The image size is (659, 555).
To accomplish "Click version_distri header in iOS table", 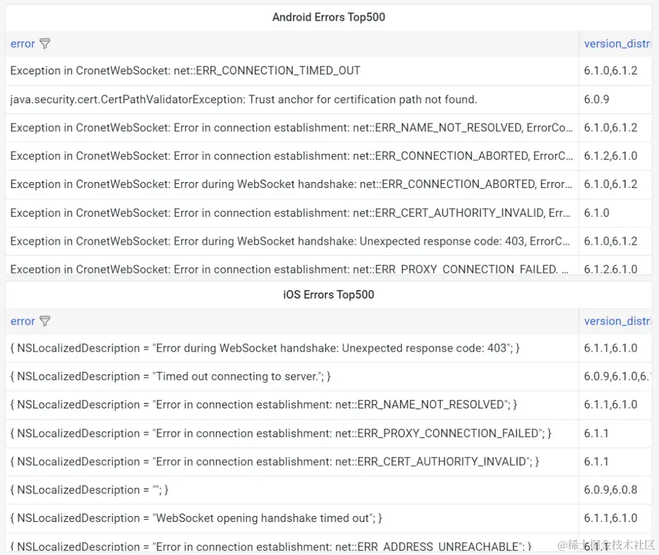I will [x=616, y=321].
